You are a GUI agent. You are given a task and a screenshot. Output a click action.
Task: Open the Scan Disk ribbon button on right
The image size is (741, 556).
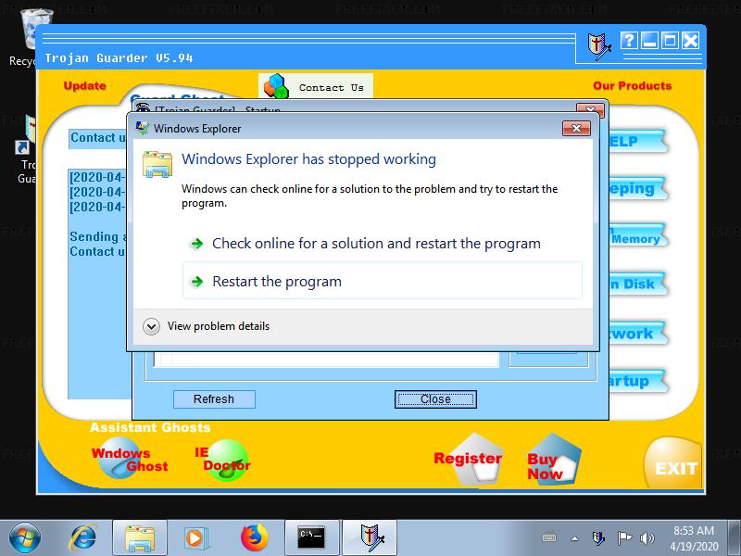(637, 284)
